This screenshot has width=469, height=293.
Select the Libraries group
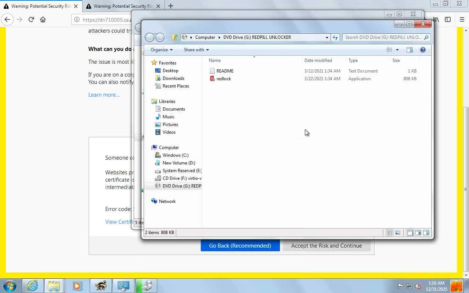(x=167, y=101)
